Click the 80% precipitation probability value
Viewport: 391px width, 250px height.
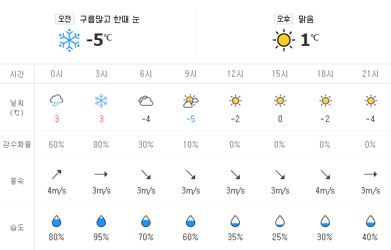point(101,144)
